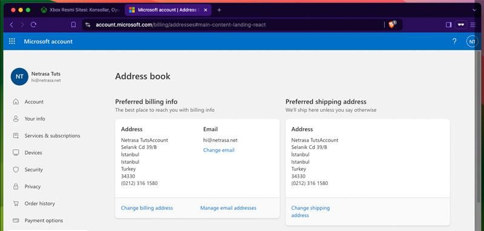Close the Microsoft account tab
Image resolution: width=484 pixels, height=231 pixels.
tap(206, 10)
